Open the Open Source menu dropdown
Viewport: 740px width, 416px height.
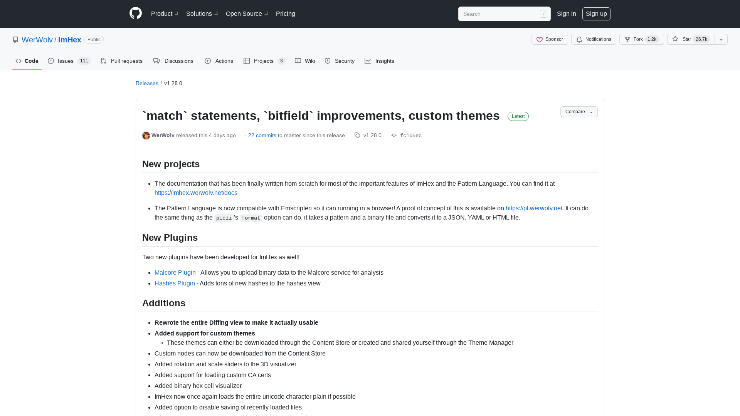coord(247,14)
